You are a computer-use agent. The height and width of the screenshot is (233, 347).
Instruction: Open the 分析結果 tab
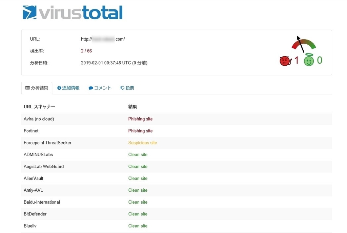point(37,88)
